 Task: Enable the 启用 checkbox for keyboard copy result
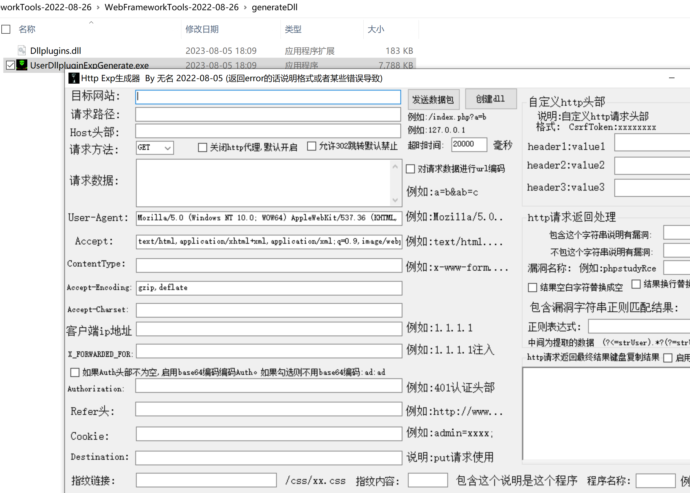[x=668, y=358]
